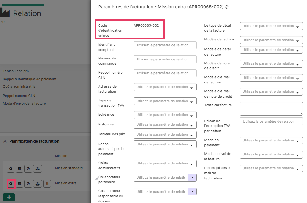Open the Echéance dropdown
This screenshot has width=307, height=203.
(165, 115)
